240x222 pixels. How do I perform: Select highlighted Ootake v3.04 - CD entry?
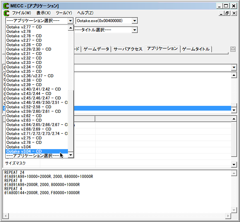pos(37,152)
